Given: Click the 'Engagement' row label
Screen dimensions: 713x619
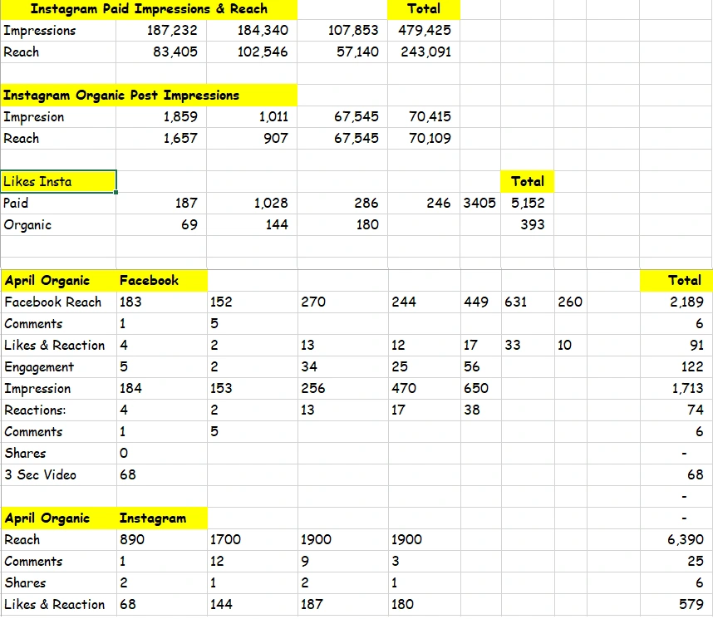Looking at the screenshot, I should [x=59, y=366].
